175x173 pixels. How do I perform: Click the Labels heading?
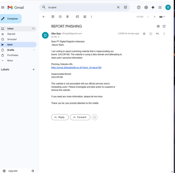(5, 70)
